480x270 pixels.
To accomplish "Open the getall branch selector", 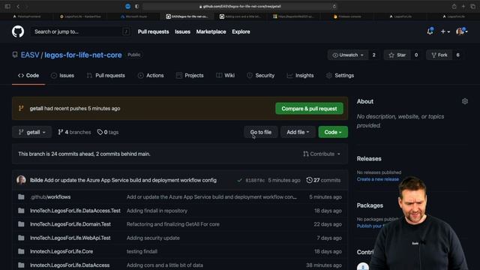I will click(31, 132).
